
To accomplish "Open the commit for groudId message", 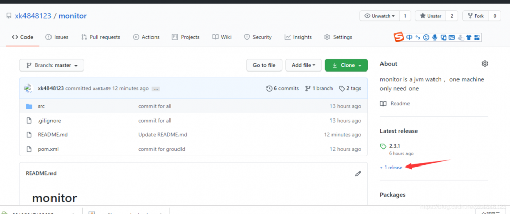I will (x=162, y=149).
